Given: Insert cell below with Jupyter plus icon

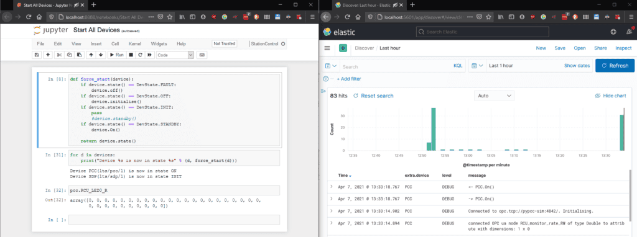Looking at the screenshot, I should (x=48, y=55).
